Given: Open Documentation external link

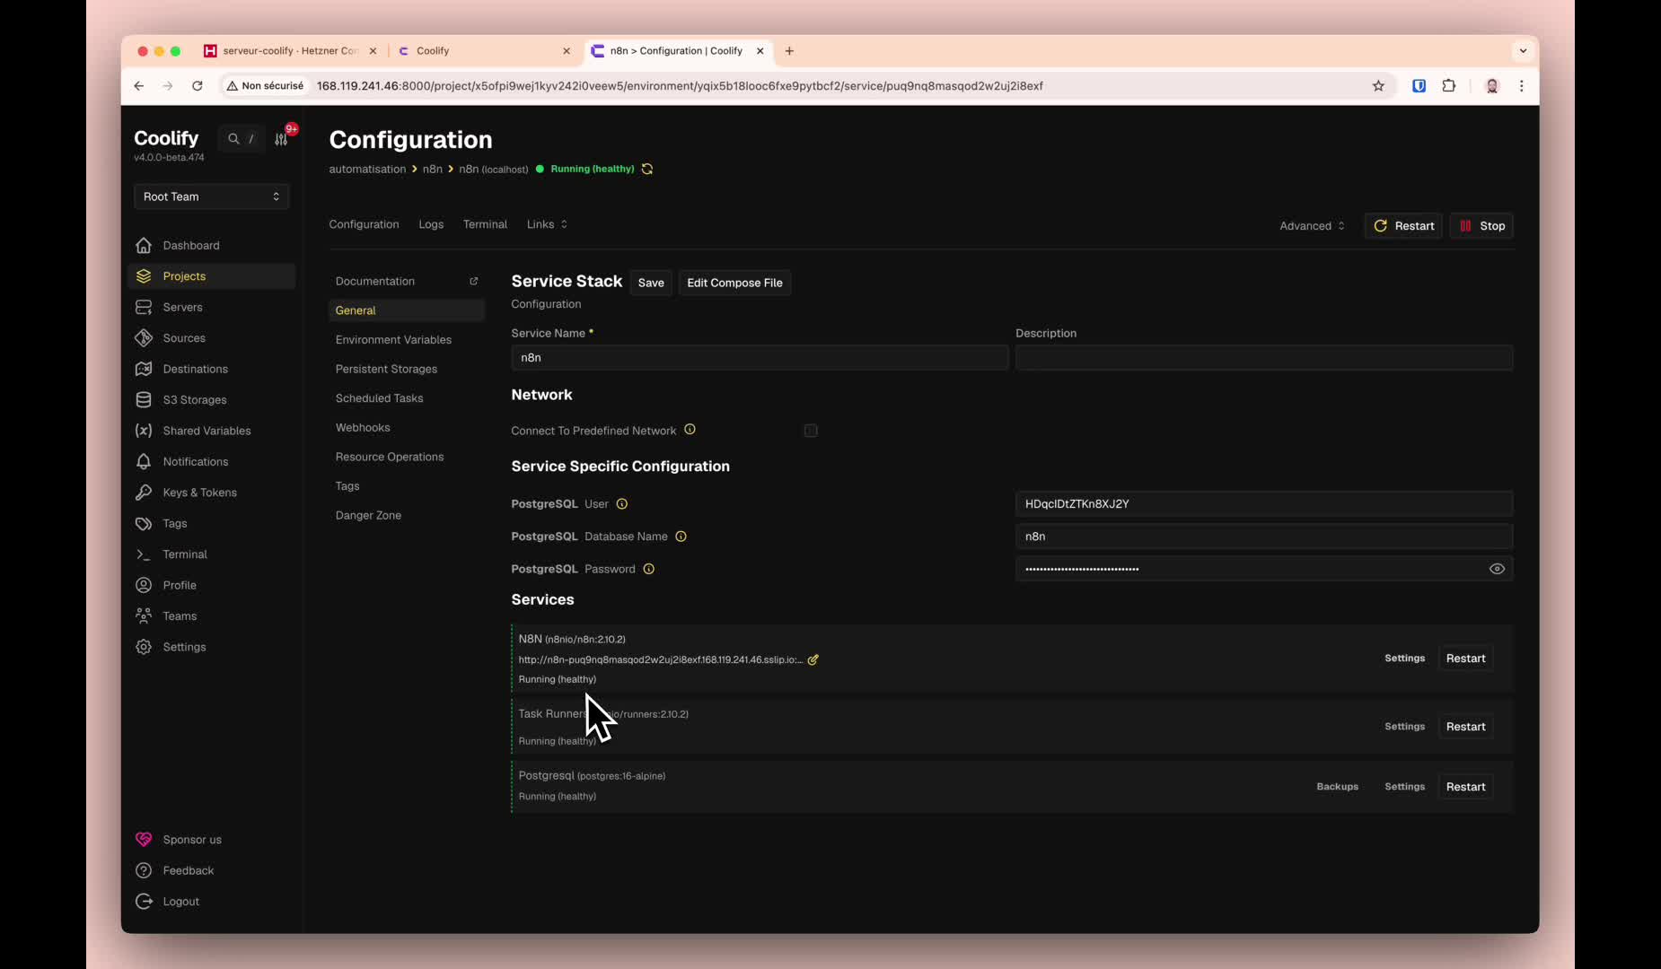Looking at the screenshot, I should (x=407, y=282).
